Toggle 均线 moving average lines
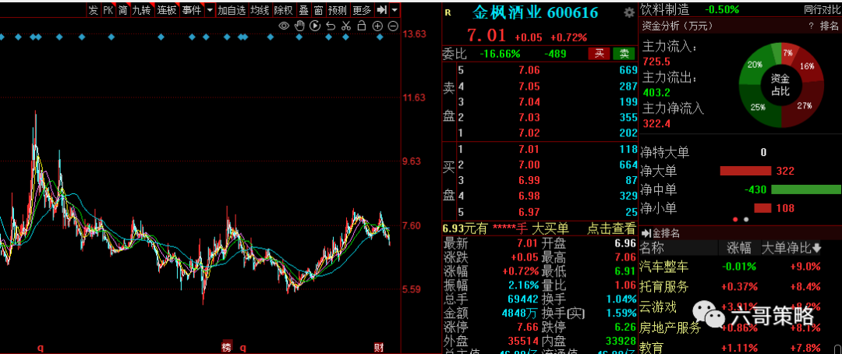Viewport: 842px width, 354px height. tap(260, 10)
